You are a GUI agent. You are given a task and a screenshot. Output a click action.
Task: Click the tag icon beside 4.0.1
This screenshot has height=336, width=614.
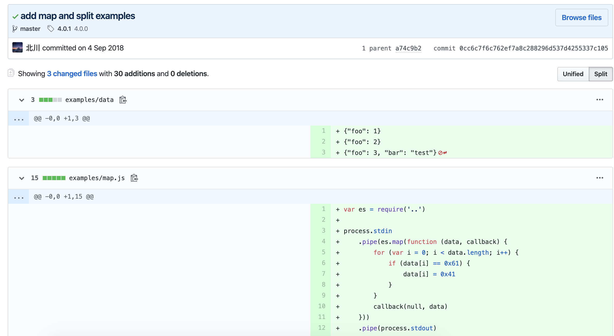point(51,29)
